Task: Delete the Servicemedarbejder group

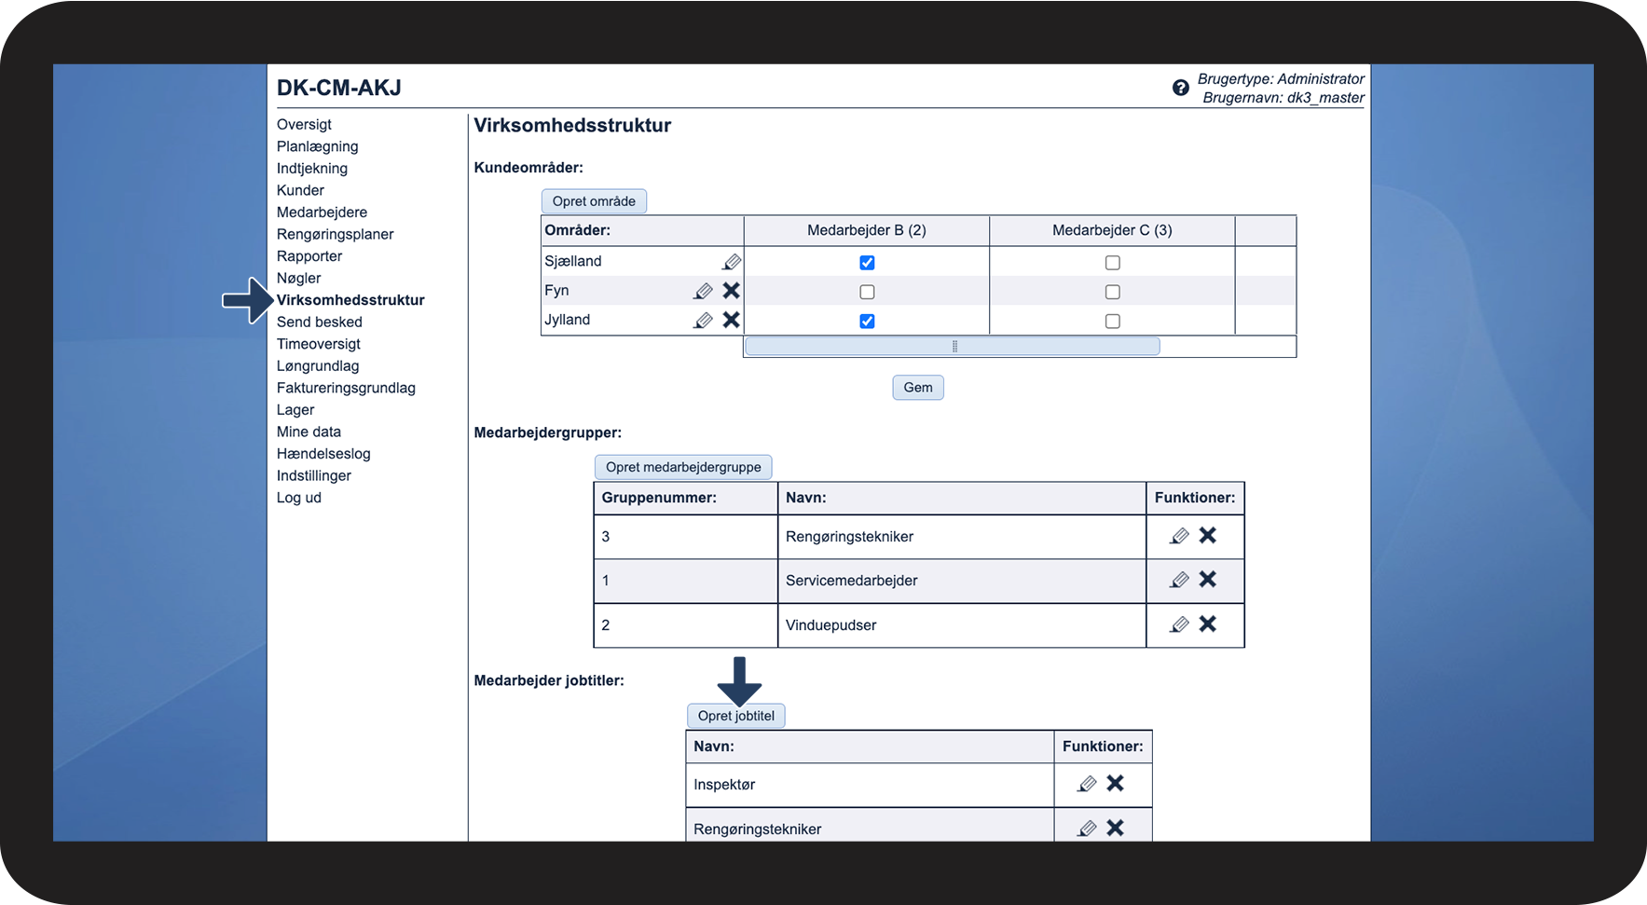Action: pyautogui.click(x=1208, y=579)
